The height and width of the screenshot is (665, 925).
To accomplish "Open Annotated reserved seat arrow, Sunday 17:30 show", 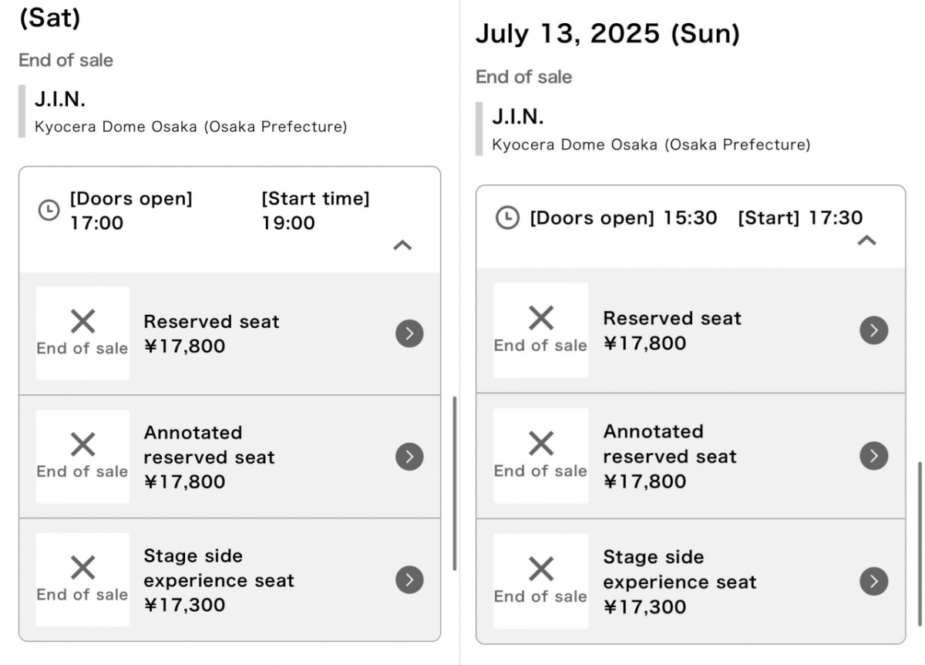I will tap(873, 456).
